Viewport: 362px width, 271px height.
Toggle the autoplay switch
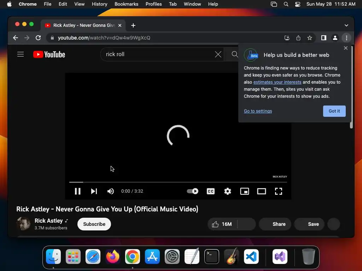coord(193,191)
